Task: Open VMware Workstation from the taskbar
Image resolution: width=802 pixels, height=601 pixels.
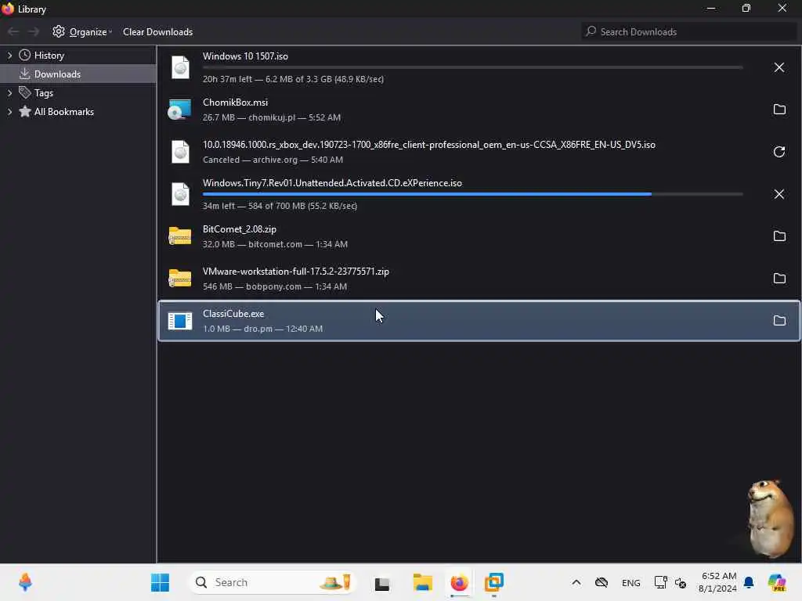Action: pyautogui.click(x=494, y=582)
